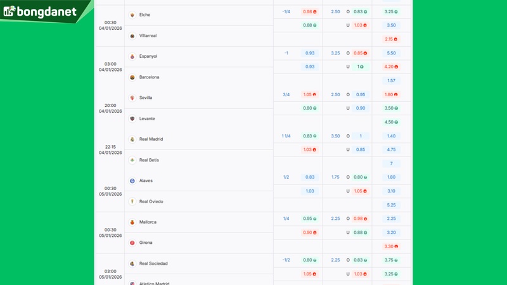507x285 pixels.
Task: Select the 5.25 odds value
Action: 390,205
